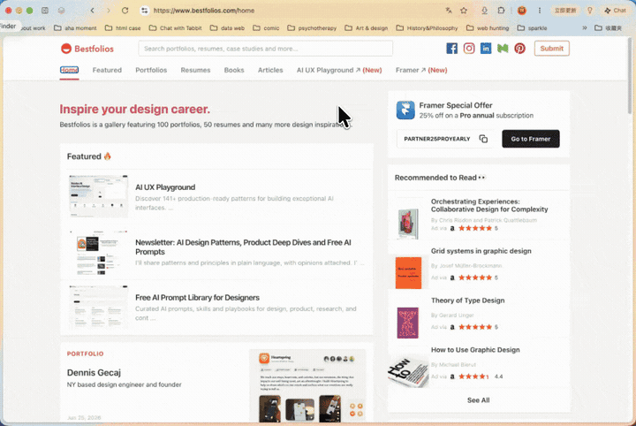The height and width of the screenshot is (426, 636).
Task: Open Bestfolios Instagram icon
Action: (469, 49)
